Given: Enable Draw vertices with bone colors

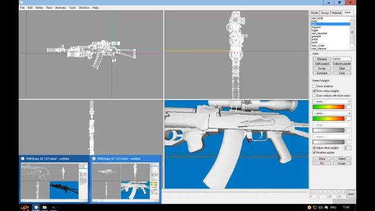Looking at the screenshot, I should coord(314,96).
